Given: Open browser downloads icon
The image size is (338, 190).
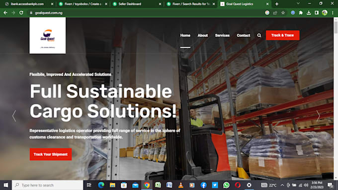Looking at the screenshot, I should [x=309, y=13].
